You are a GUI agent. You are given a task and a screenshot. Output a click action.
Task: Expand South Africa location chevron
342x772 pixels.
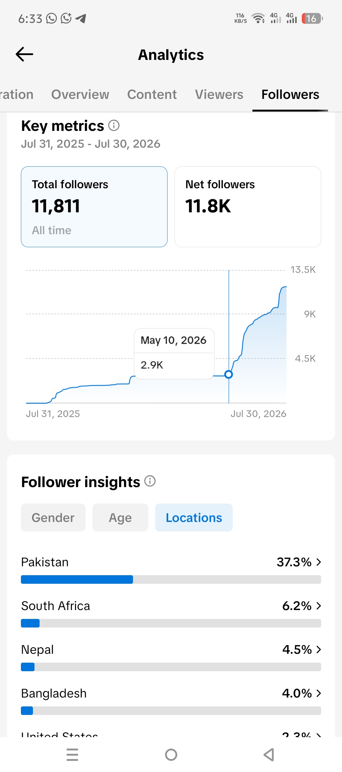coord(319,606)
